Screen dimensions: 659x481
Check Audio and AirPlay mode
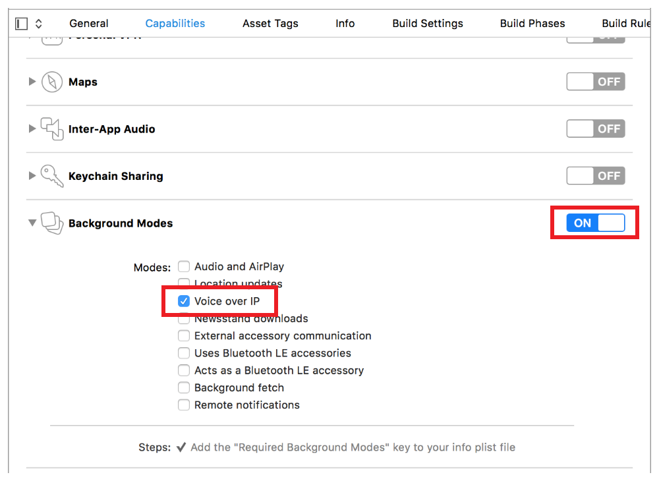click(184, 267)
